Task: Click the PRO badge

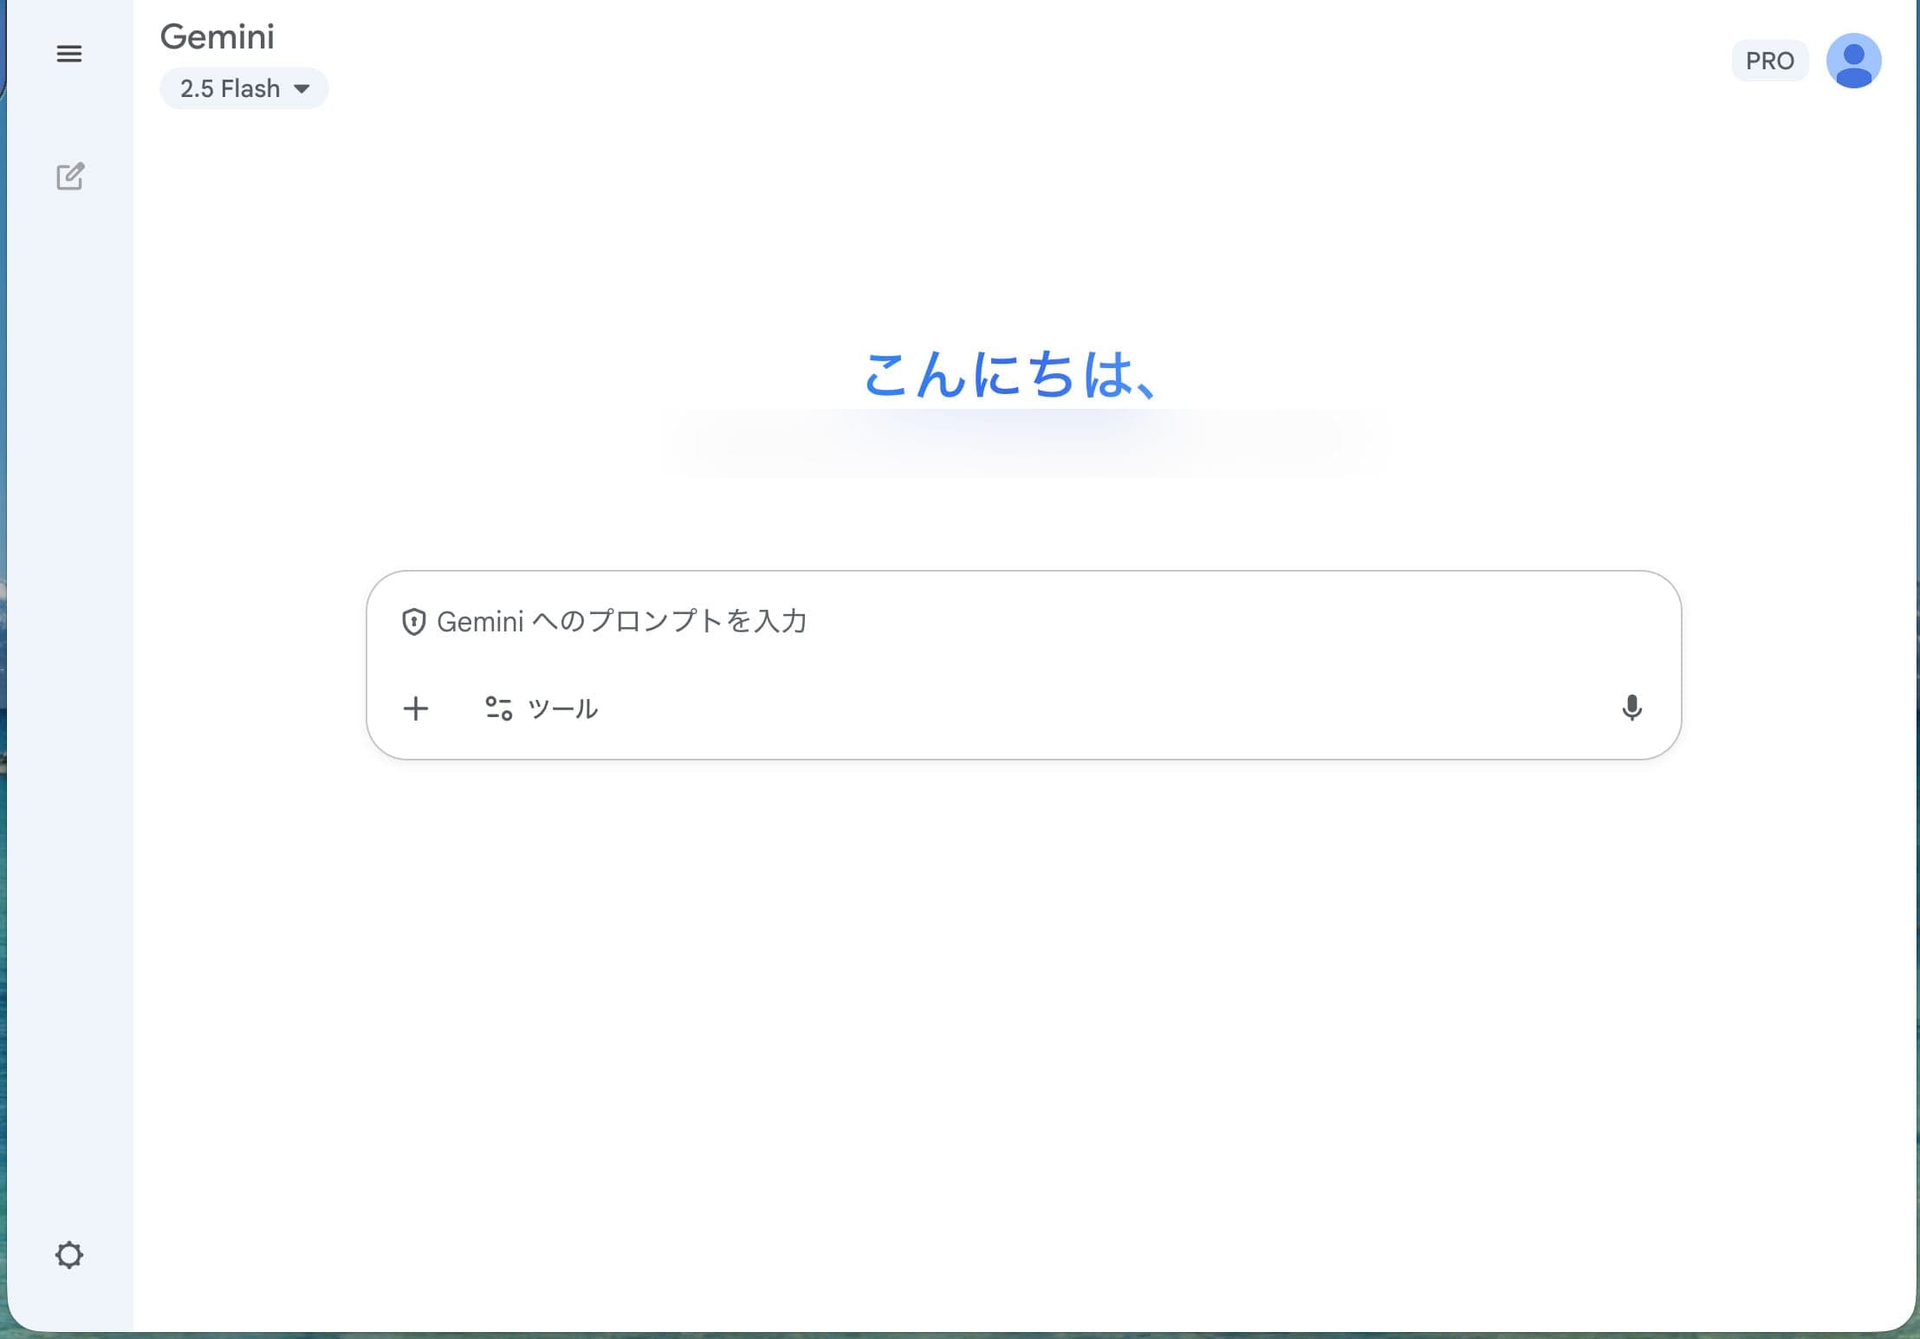Action: click(x=1769, y=61)
